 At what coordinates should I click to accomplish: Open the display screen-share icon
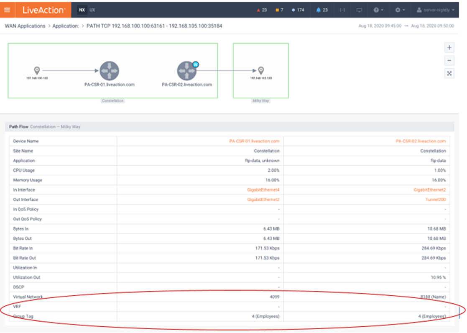tap(359, 10)
